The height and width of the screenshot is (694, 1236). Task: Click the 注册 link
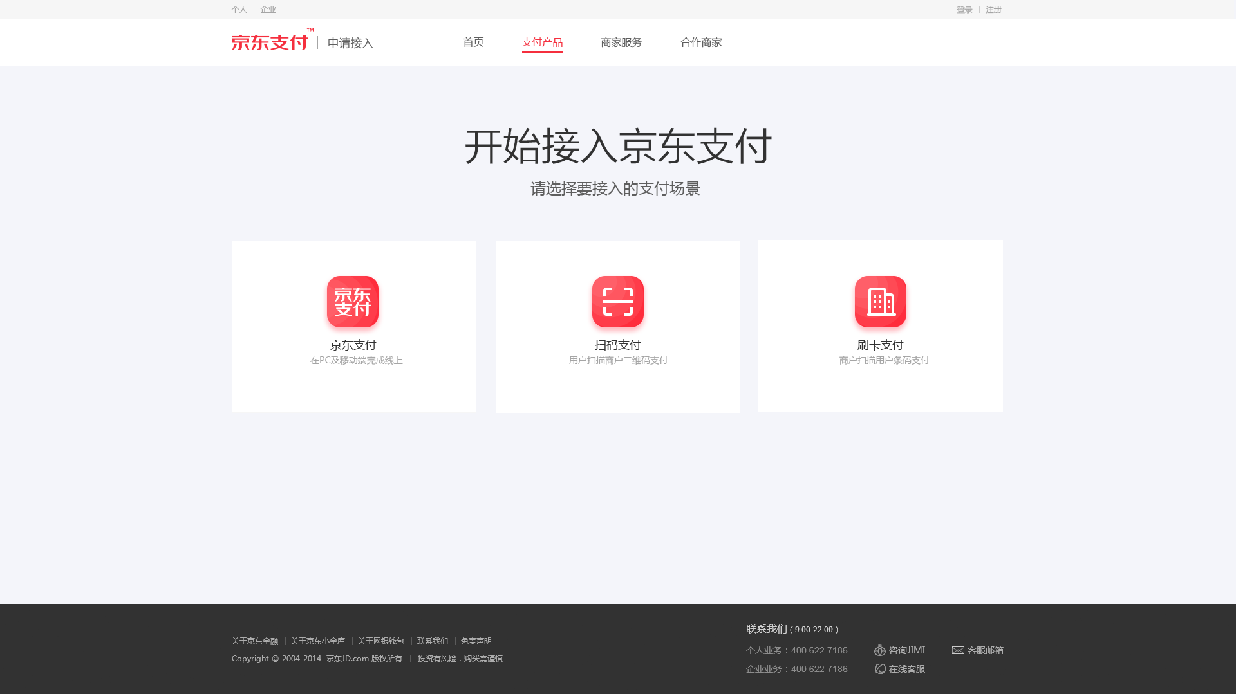994,10
